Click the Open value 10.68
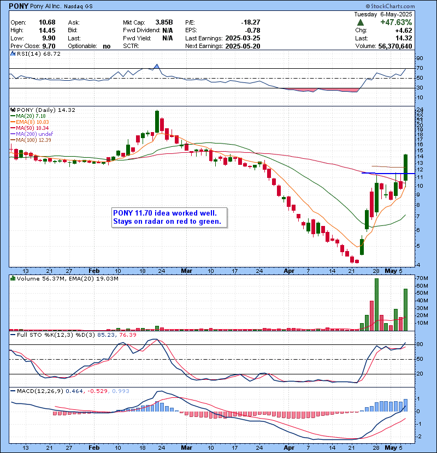 pos(47,22)
